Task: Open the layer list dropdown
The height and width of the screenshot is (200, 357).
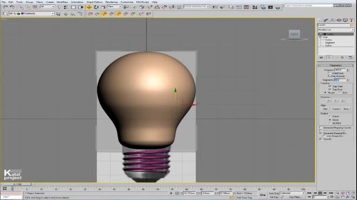Action: click(32, 13)
